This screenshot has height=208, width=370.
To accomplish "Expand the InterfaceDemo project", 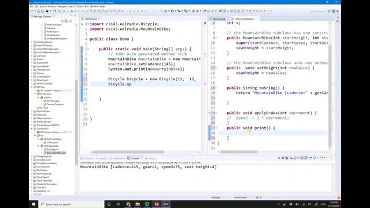I will (32, 42).
